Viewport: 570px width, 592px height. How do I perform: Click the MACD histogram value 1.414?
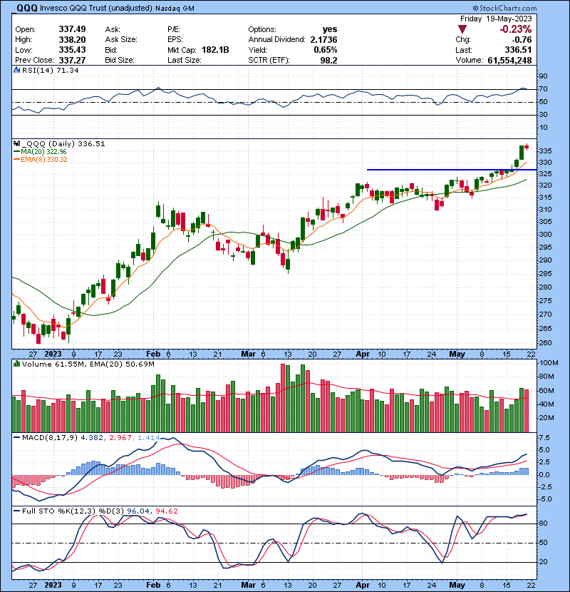click(149, 438)
